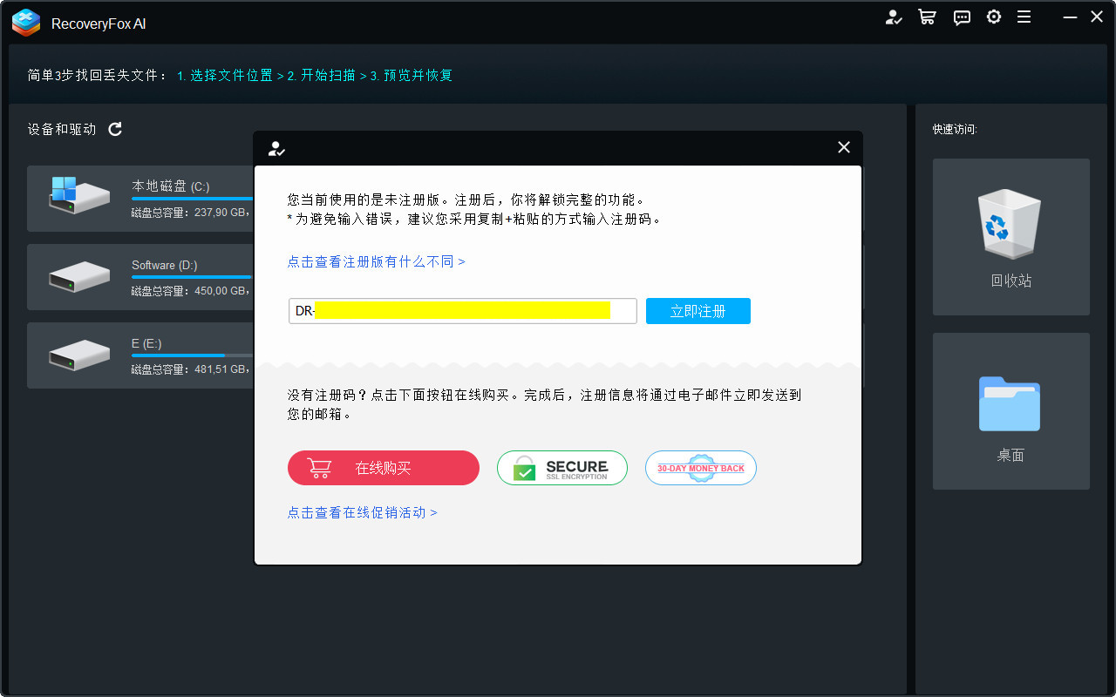Open 桌面 from quick access panel

point(1010,410)
